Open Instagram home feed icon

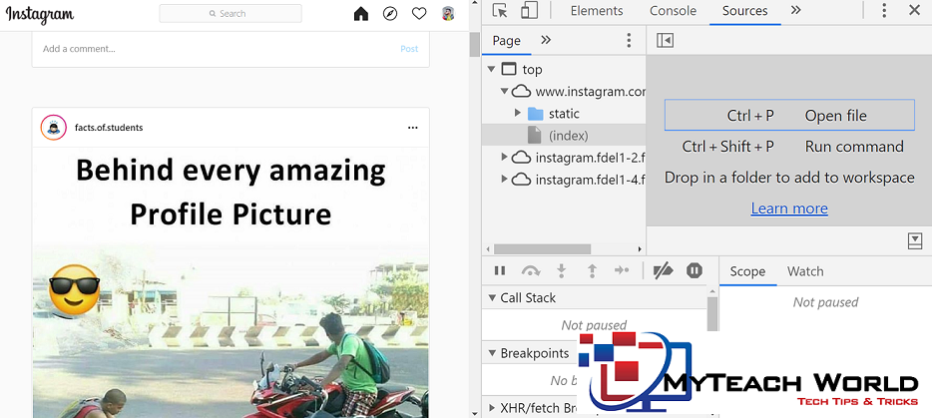(x=361, y=14)
